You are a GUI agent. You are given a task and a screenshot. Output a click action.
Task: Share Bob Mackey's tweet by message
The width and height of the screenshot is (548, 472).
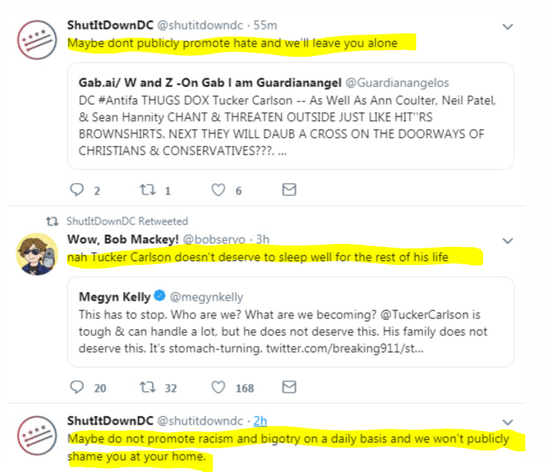click(x=289, y=387)
